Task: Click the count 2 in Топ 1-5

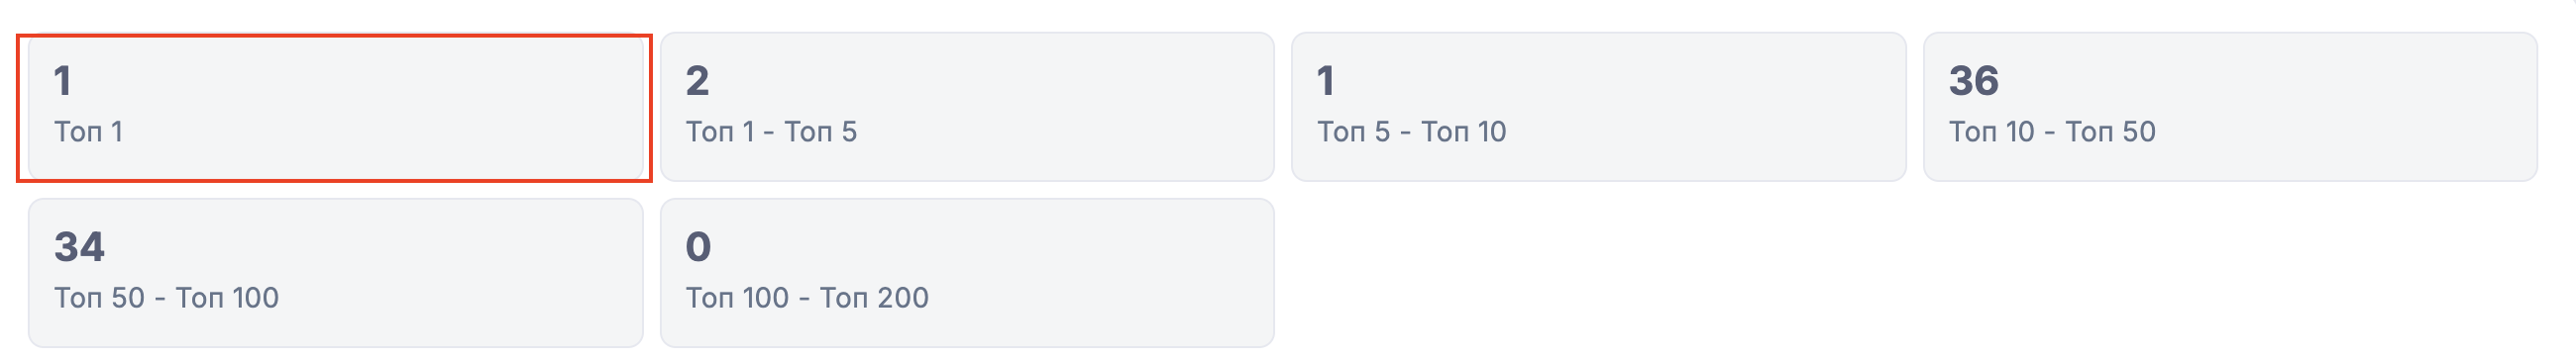Action: pos(697,81)
